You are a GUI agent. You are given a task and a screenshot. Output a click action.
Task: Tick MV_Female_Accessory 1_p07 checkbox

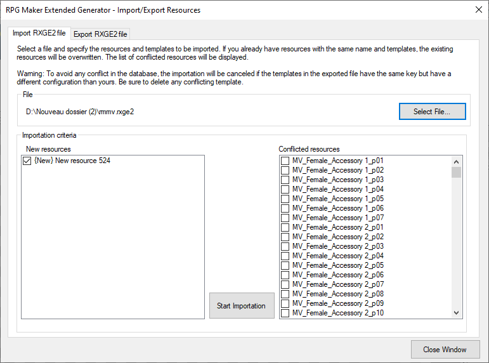285,218
